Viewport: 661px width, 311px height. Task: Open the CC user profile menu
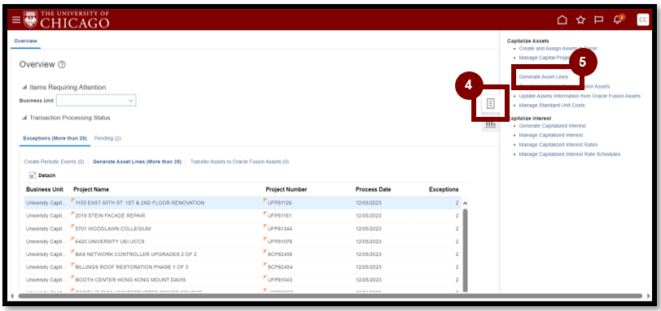[643, 19]
